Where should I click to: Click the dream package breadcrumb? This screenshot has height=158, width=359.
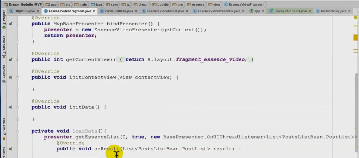coord(141,4)
